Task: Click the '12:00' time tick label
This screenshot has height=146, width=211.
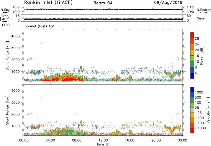Action: 103,140
